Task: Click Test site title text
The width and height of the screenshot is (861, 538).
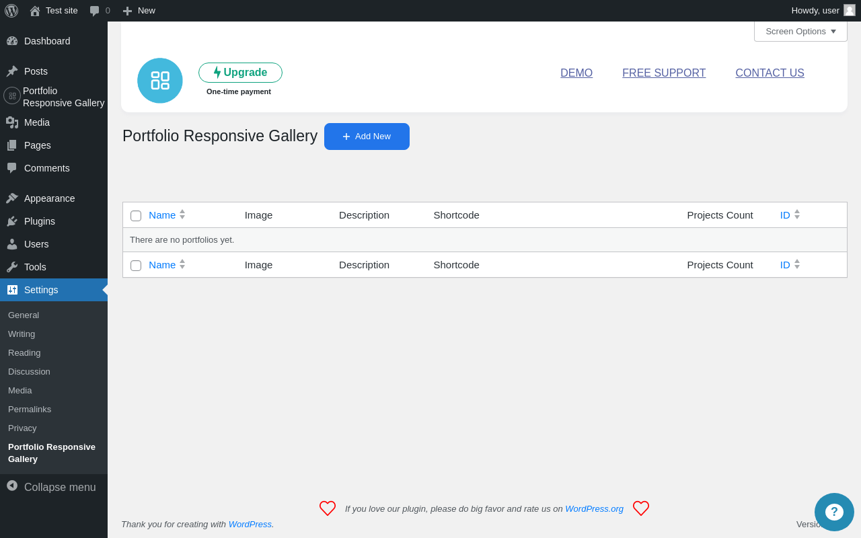Action: [62, 10]
